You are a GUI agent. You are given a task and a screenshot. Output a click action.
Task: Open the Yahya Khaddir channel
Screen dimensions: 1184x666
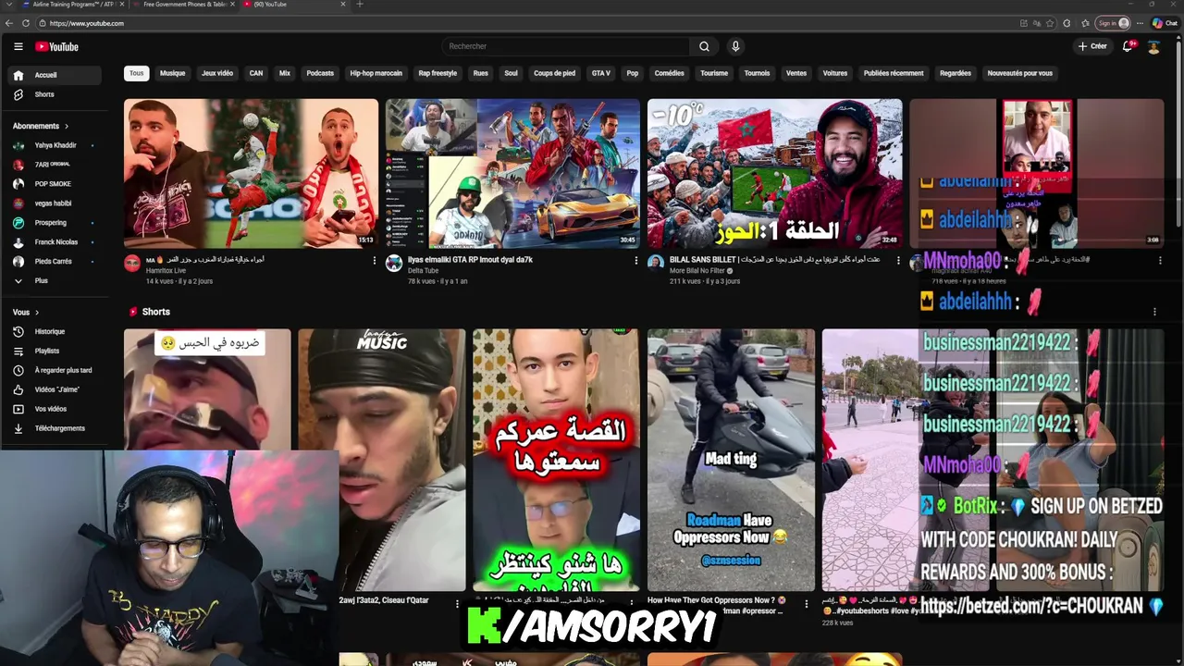[55, 145]
